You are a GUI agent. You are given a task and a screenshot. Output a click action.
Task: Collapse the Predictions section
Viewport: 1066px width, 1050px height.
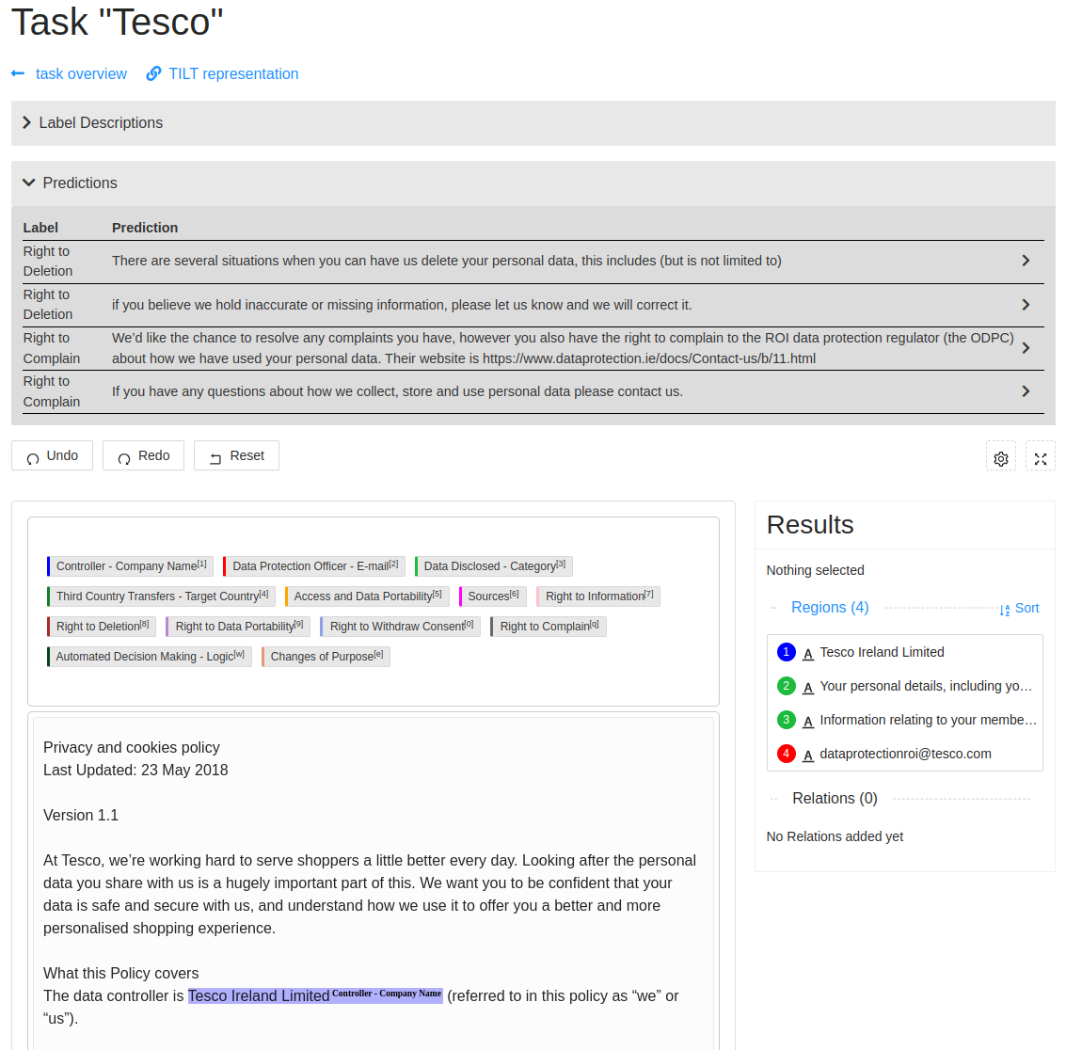pos(533,183)
